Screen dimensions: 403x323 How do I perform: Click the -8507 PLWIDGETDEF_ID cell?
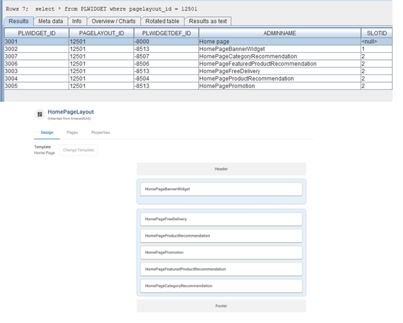pos(166,57)
